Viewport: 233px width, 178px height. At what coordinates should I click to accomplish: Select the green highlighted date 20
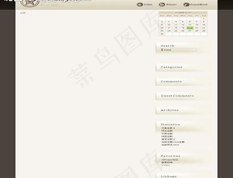tap(190, 28)
